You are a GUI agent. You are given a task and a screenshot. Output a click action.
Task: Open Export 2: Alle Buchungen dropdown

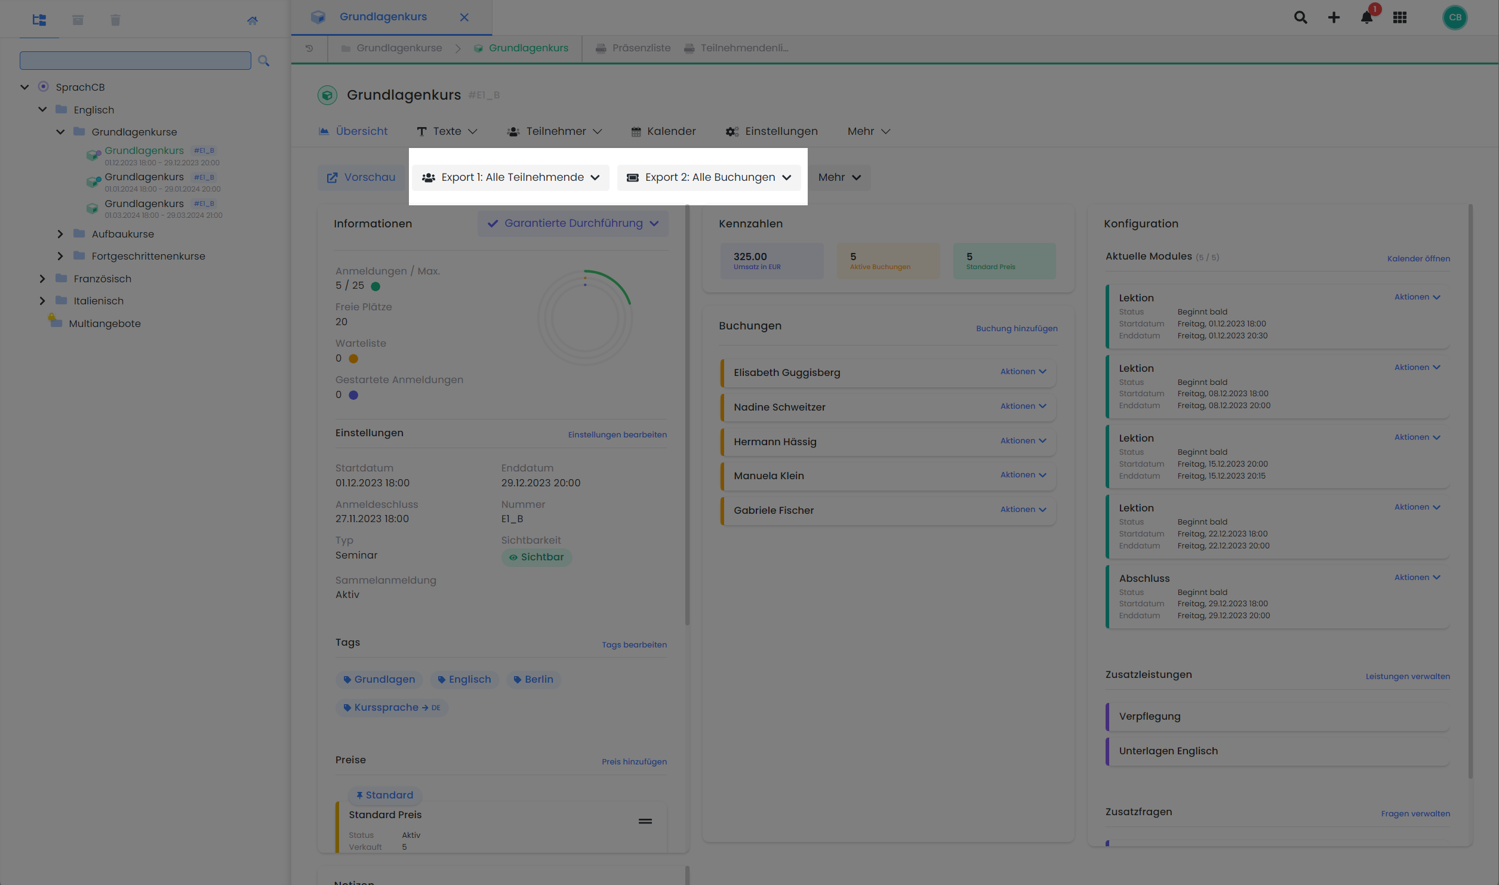(x=709, y=178)
